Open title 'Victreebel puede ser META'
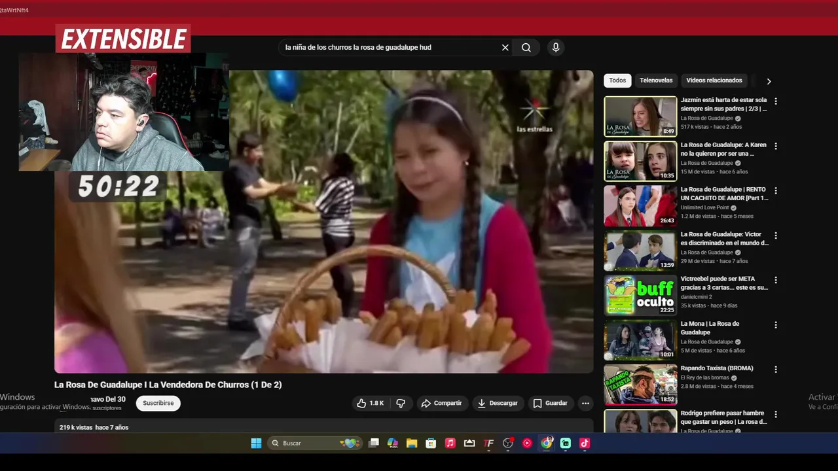Viewport: 838px width, 471px height. [x=724, y=283]
